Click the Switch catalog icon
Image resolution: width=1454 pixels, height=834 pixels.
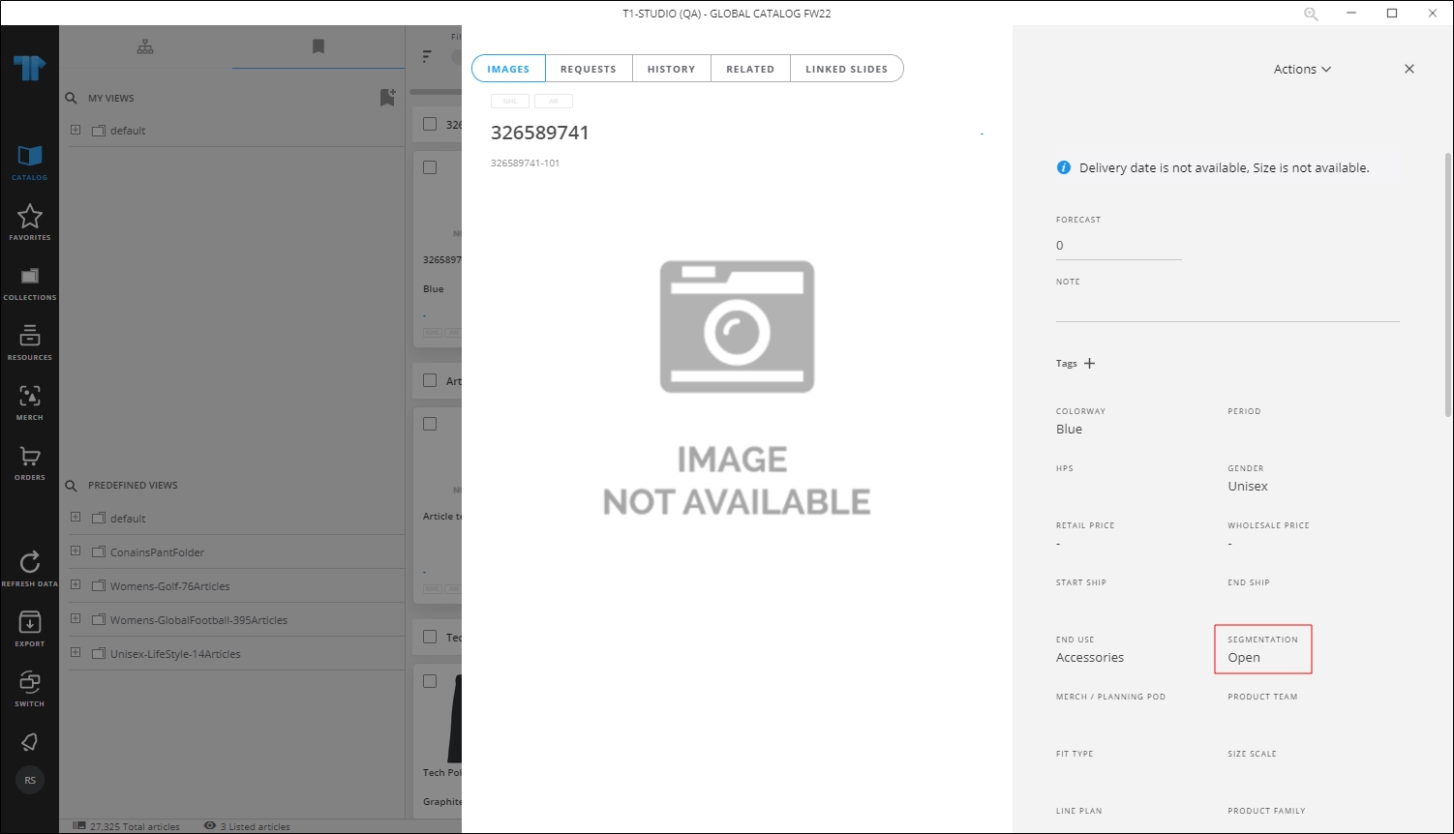[29, 683]
